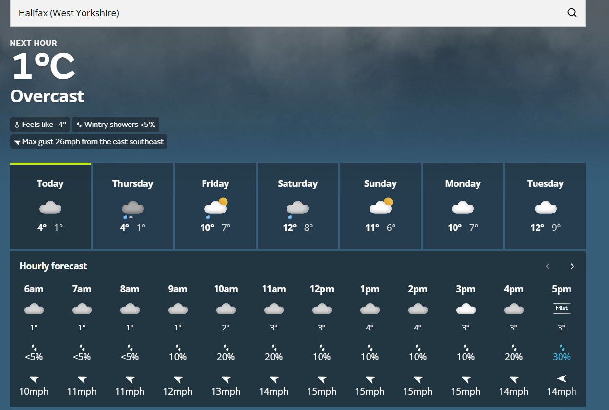Click the 2pm hour label
The image size is (609, 410).
418,289
